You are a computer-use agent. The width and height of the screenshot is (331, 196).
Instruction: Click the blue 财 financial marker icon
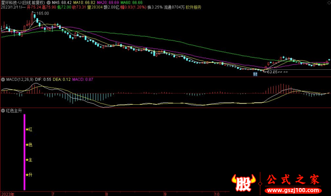click(x=255, y=74)
